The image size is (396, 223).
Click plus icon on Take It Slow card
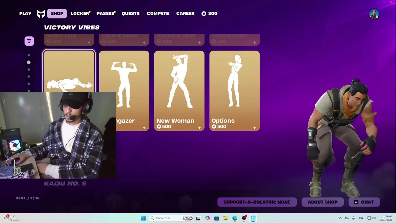tap(144, 42)
